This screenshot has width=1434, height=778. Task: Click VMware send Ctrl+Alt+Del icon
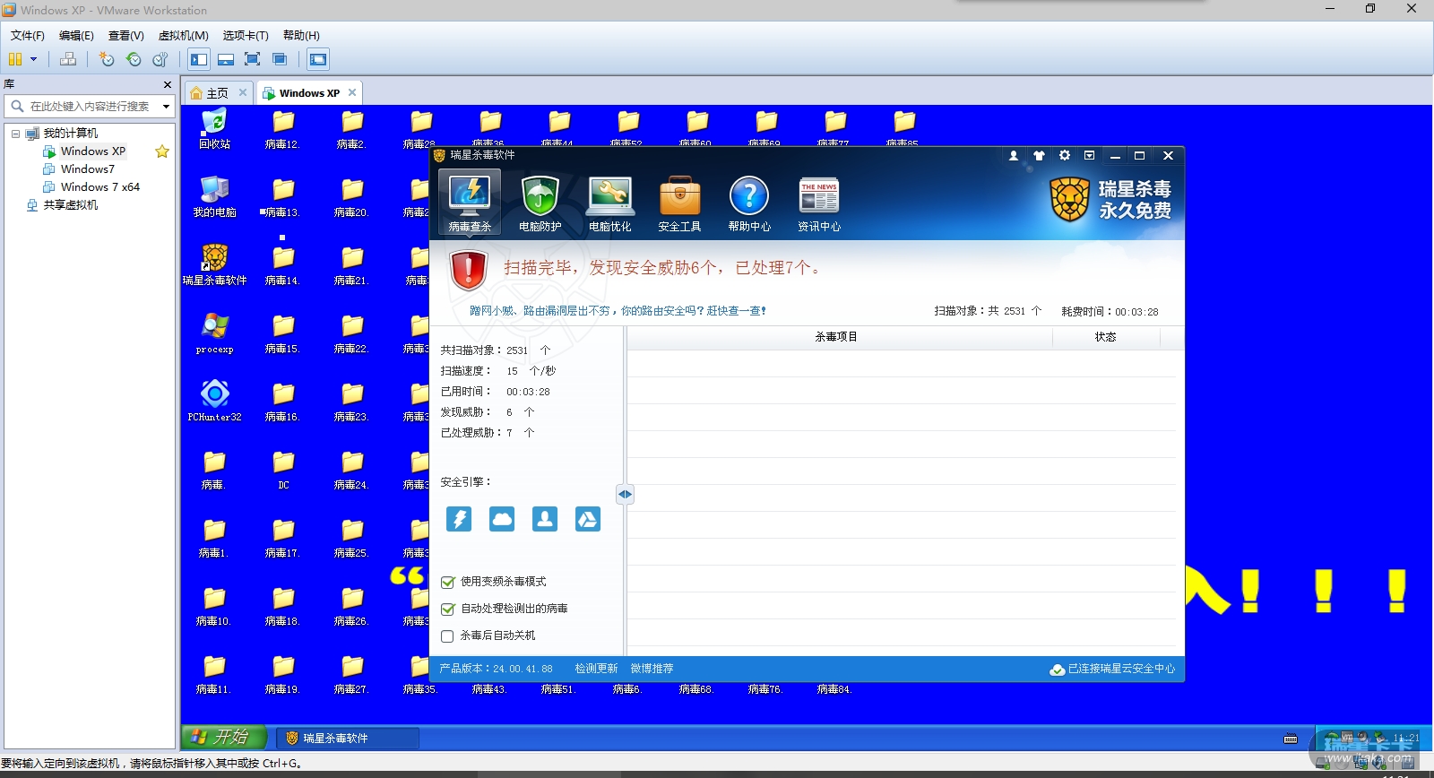point(68,59)
